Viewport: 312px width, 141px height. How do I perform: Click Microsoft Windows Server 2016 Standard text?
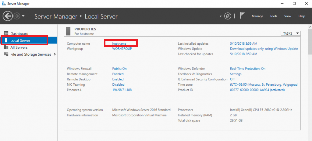tap(141, 110)
